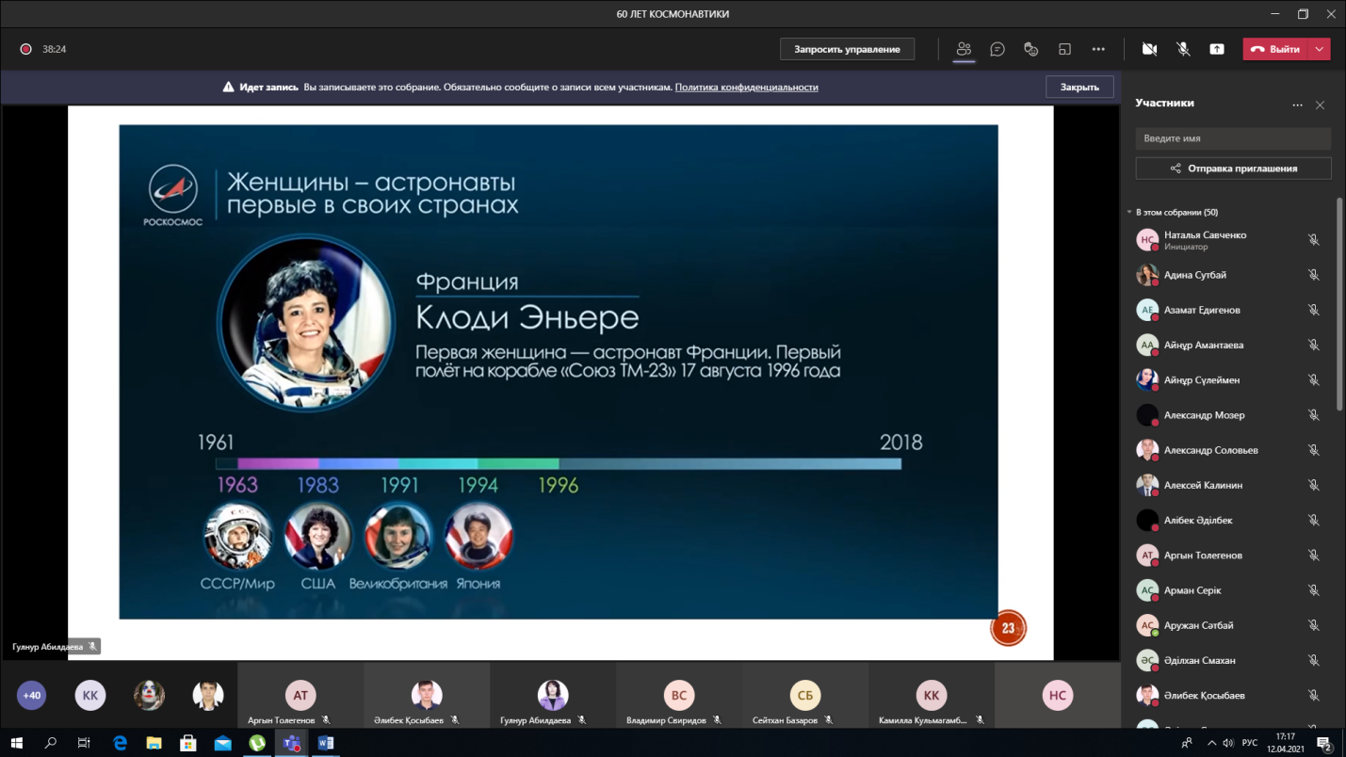Image resolution: width=1346 pixels, height=757 pixels.
Task: Select the Аргын Толегенов video tile
Action: click(x=300, y=695)
